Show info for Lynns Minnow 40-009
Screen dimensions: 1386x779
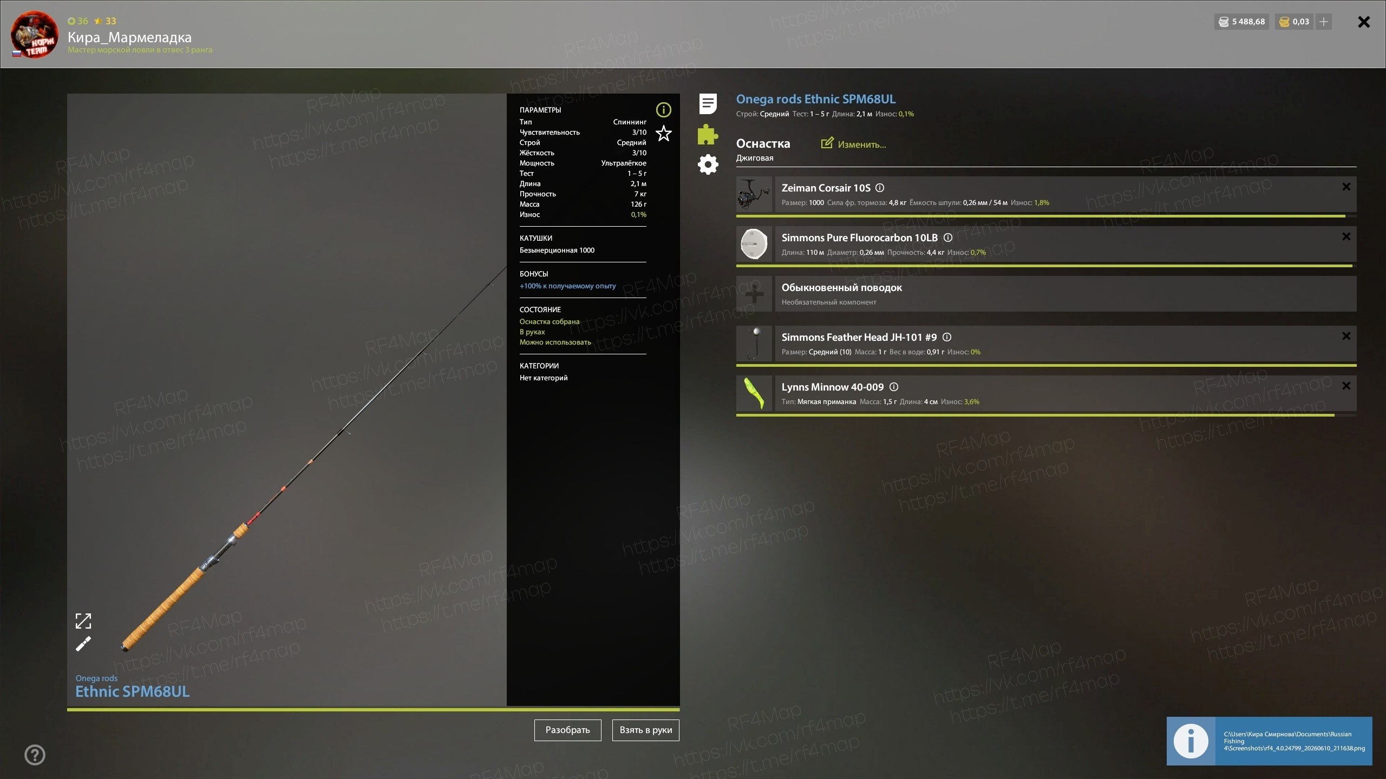click(x=894, y=387)
